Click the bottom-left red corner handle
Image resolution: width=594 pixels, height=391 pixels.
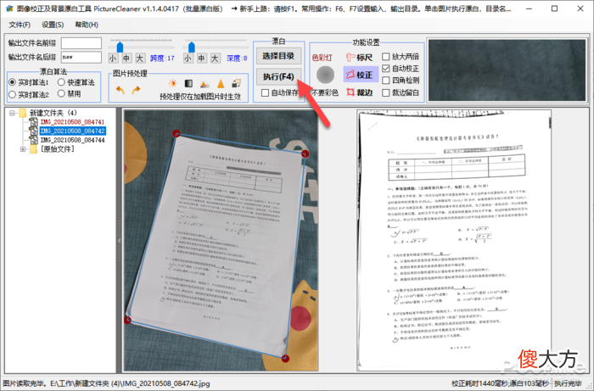[x=127, y=321]
